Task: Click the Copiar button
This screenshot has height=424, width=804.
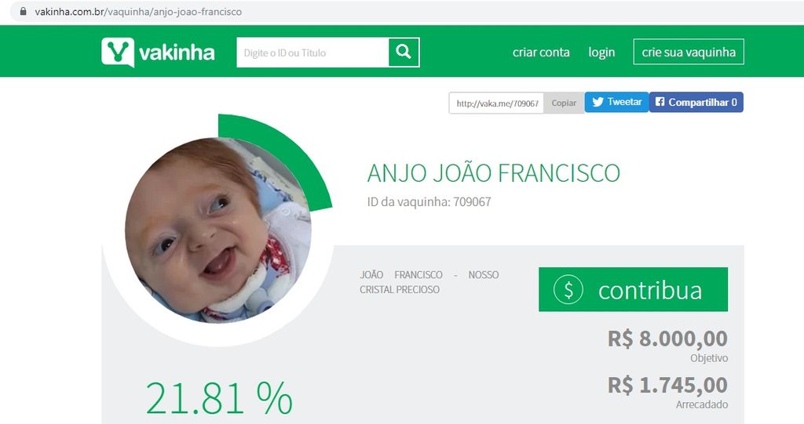Action: tap(564, 103)
